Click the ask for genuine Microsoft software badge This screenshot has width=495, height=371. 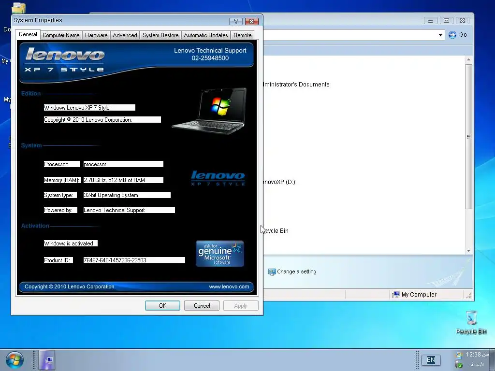[220, 254]
